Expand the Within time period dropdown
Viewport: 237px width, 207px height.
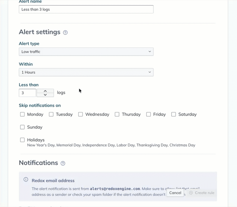[86, 72]
